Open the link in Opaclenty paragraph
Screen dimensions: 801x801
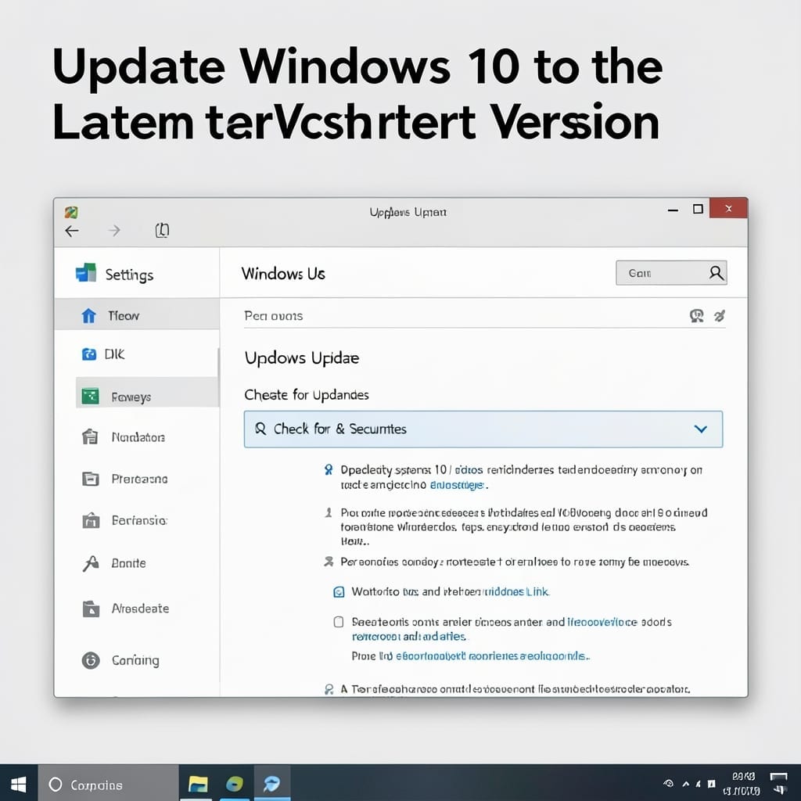[457, 485]
